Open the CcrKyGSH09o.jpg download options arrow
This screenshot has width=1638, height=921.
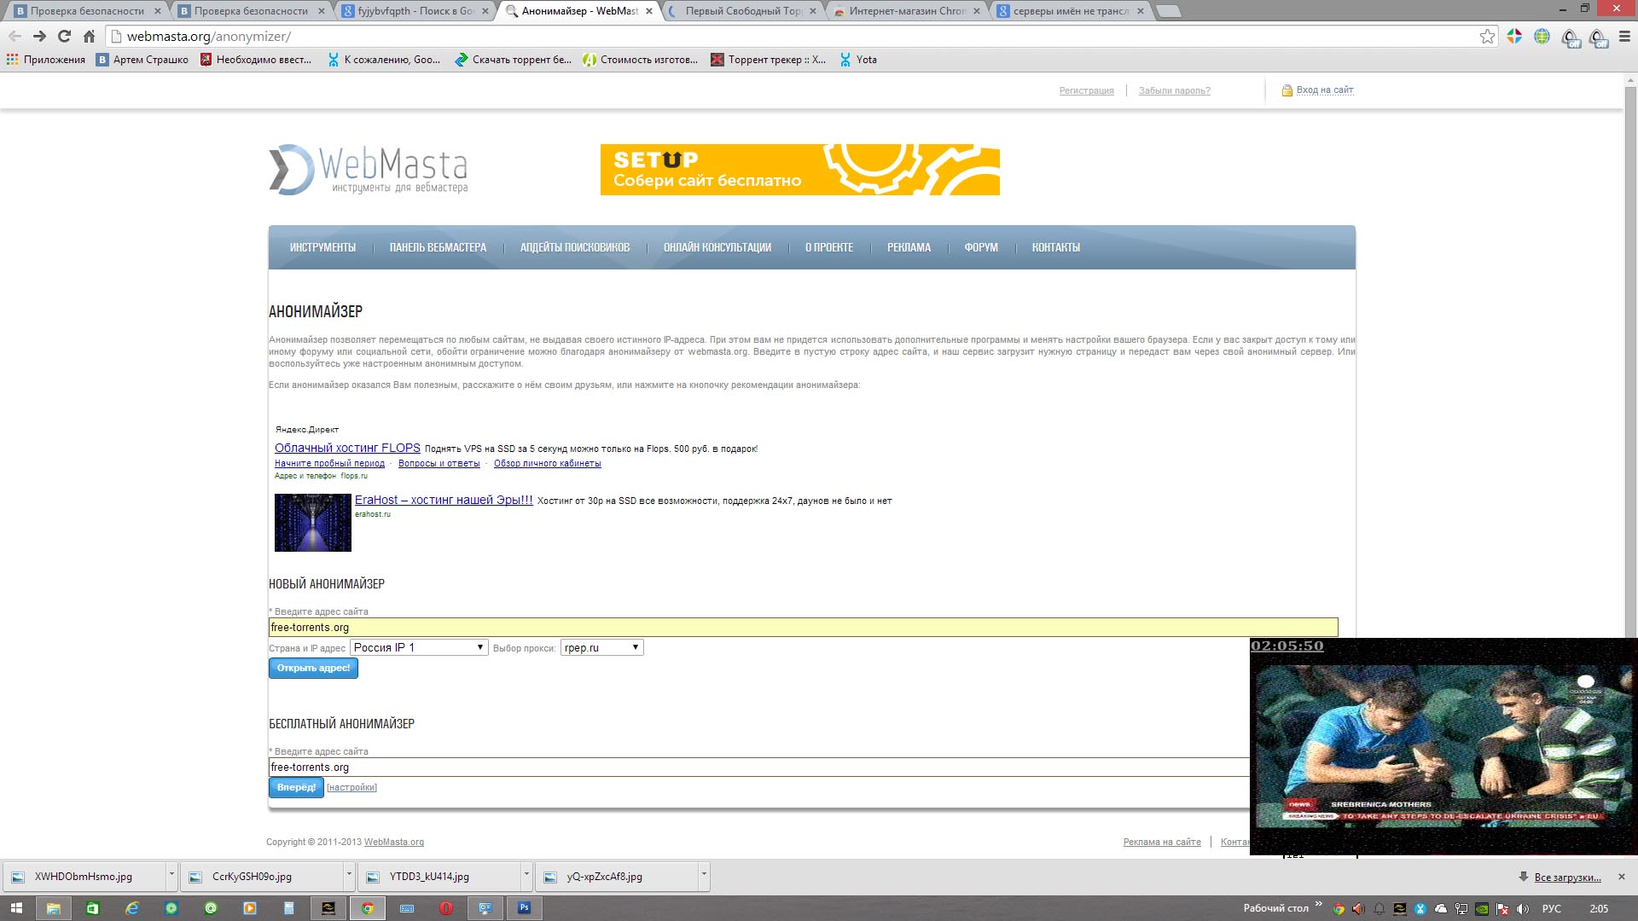(349, 876)
